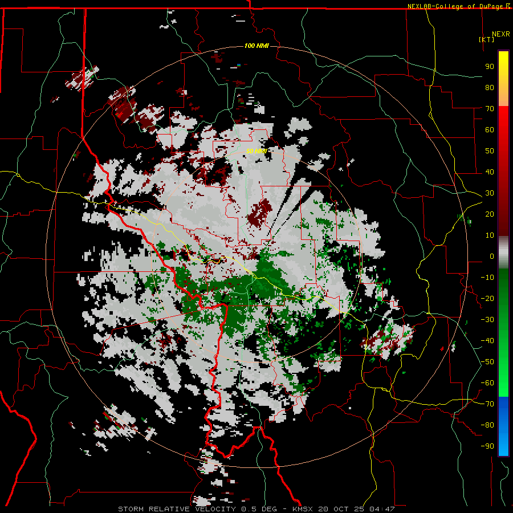Click the -30 value on velocity scale
Viewport: 513px width, 513px height.
tap(487, 320)
